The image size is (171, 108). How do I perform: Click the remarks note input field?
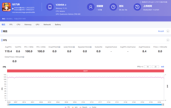[16, 19]
